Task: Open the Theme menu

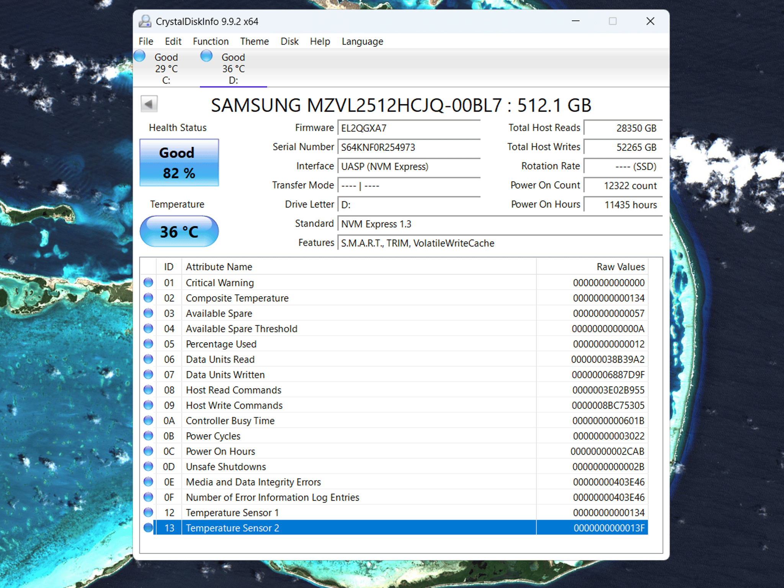Action: [x=255, y=41]
